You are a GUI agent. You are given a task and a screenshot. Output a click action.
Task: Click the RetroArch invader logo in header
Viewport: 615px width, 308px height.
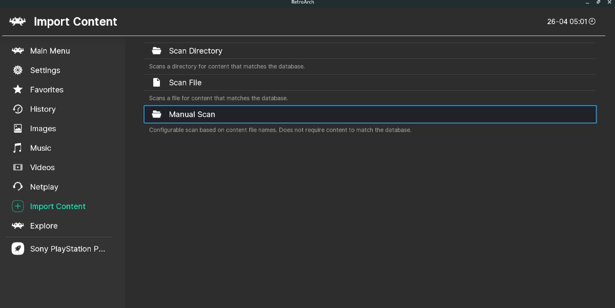pos(17,22)
